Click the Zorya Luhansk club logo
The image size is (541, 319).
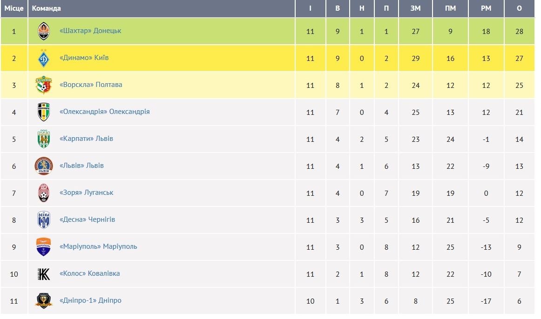pos(44,193)
